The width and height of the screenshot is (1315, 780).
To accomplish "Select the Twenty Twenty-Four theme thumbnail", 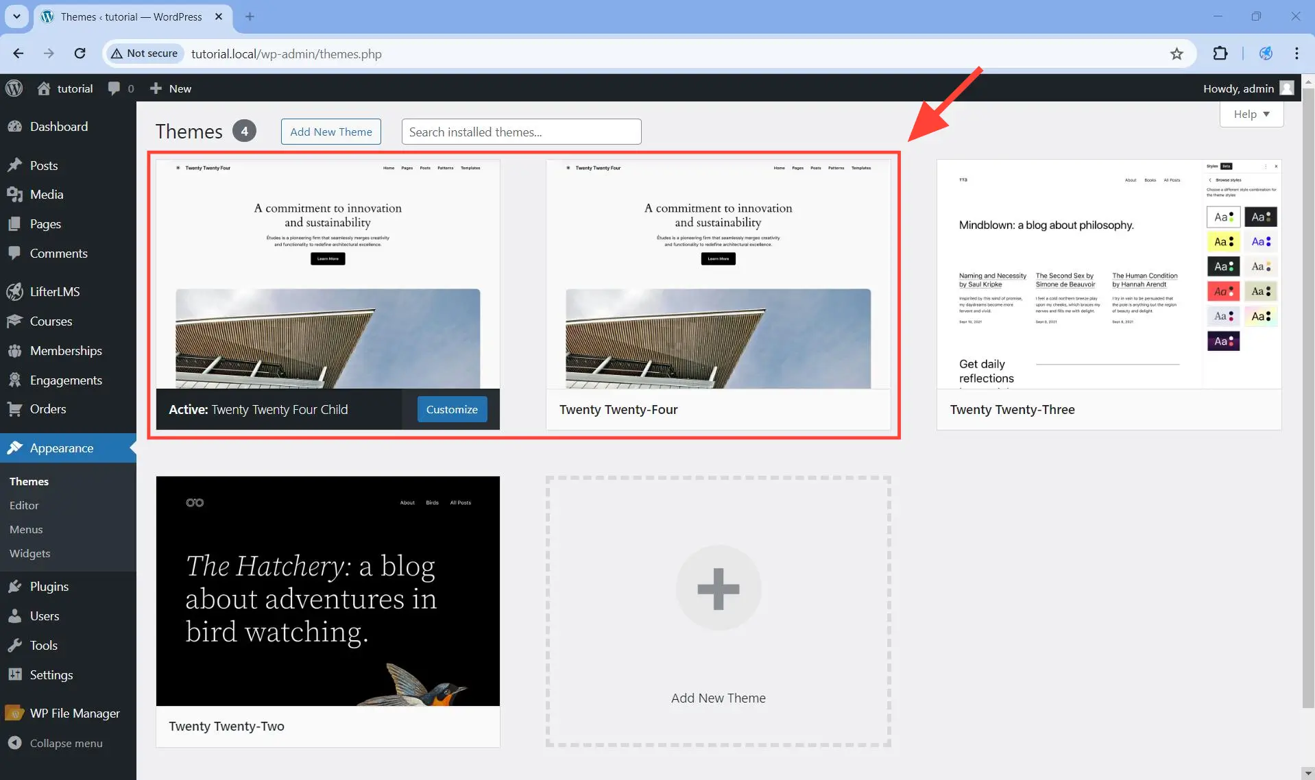I will [x=718, y=274].
